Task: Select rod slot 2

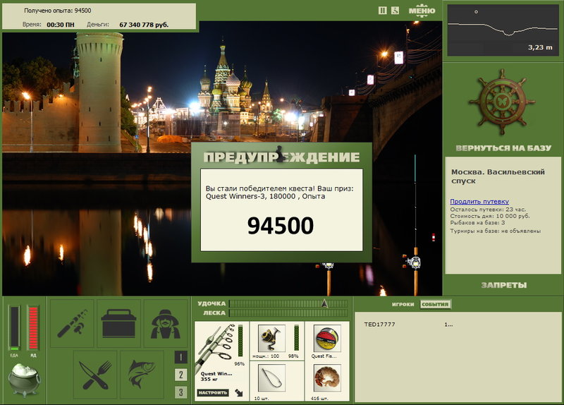Action: [x=180, y=375]
